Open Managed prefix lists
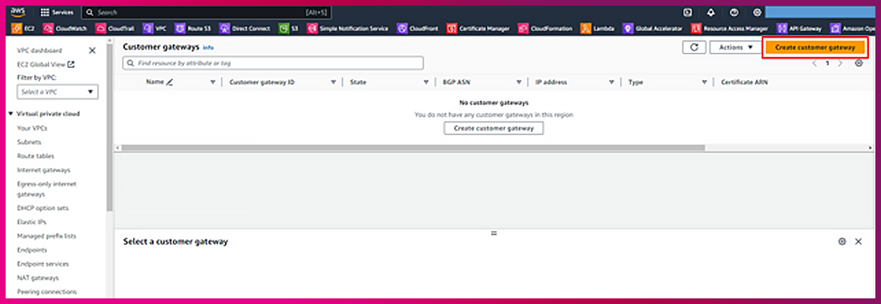The image size is (881, 304). [46, 236]
